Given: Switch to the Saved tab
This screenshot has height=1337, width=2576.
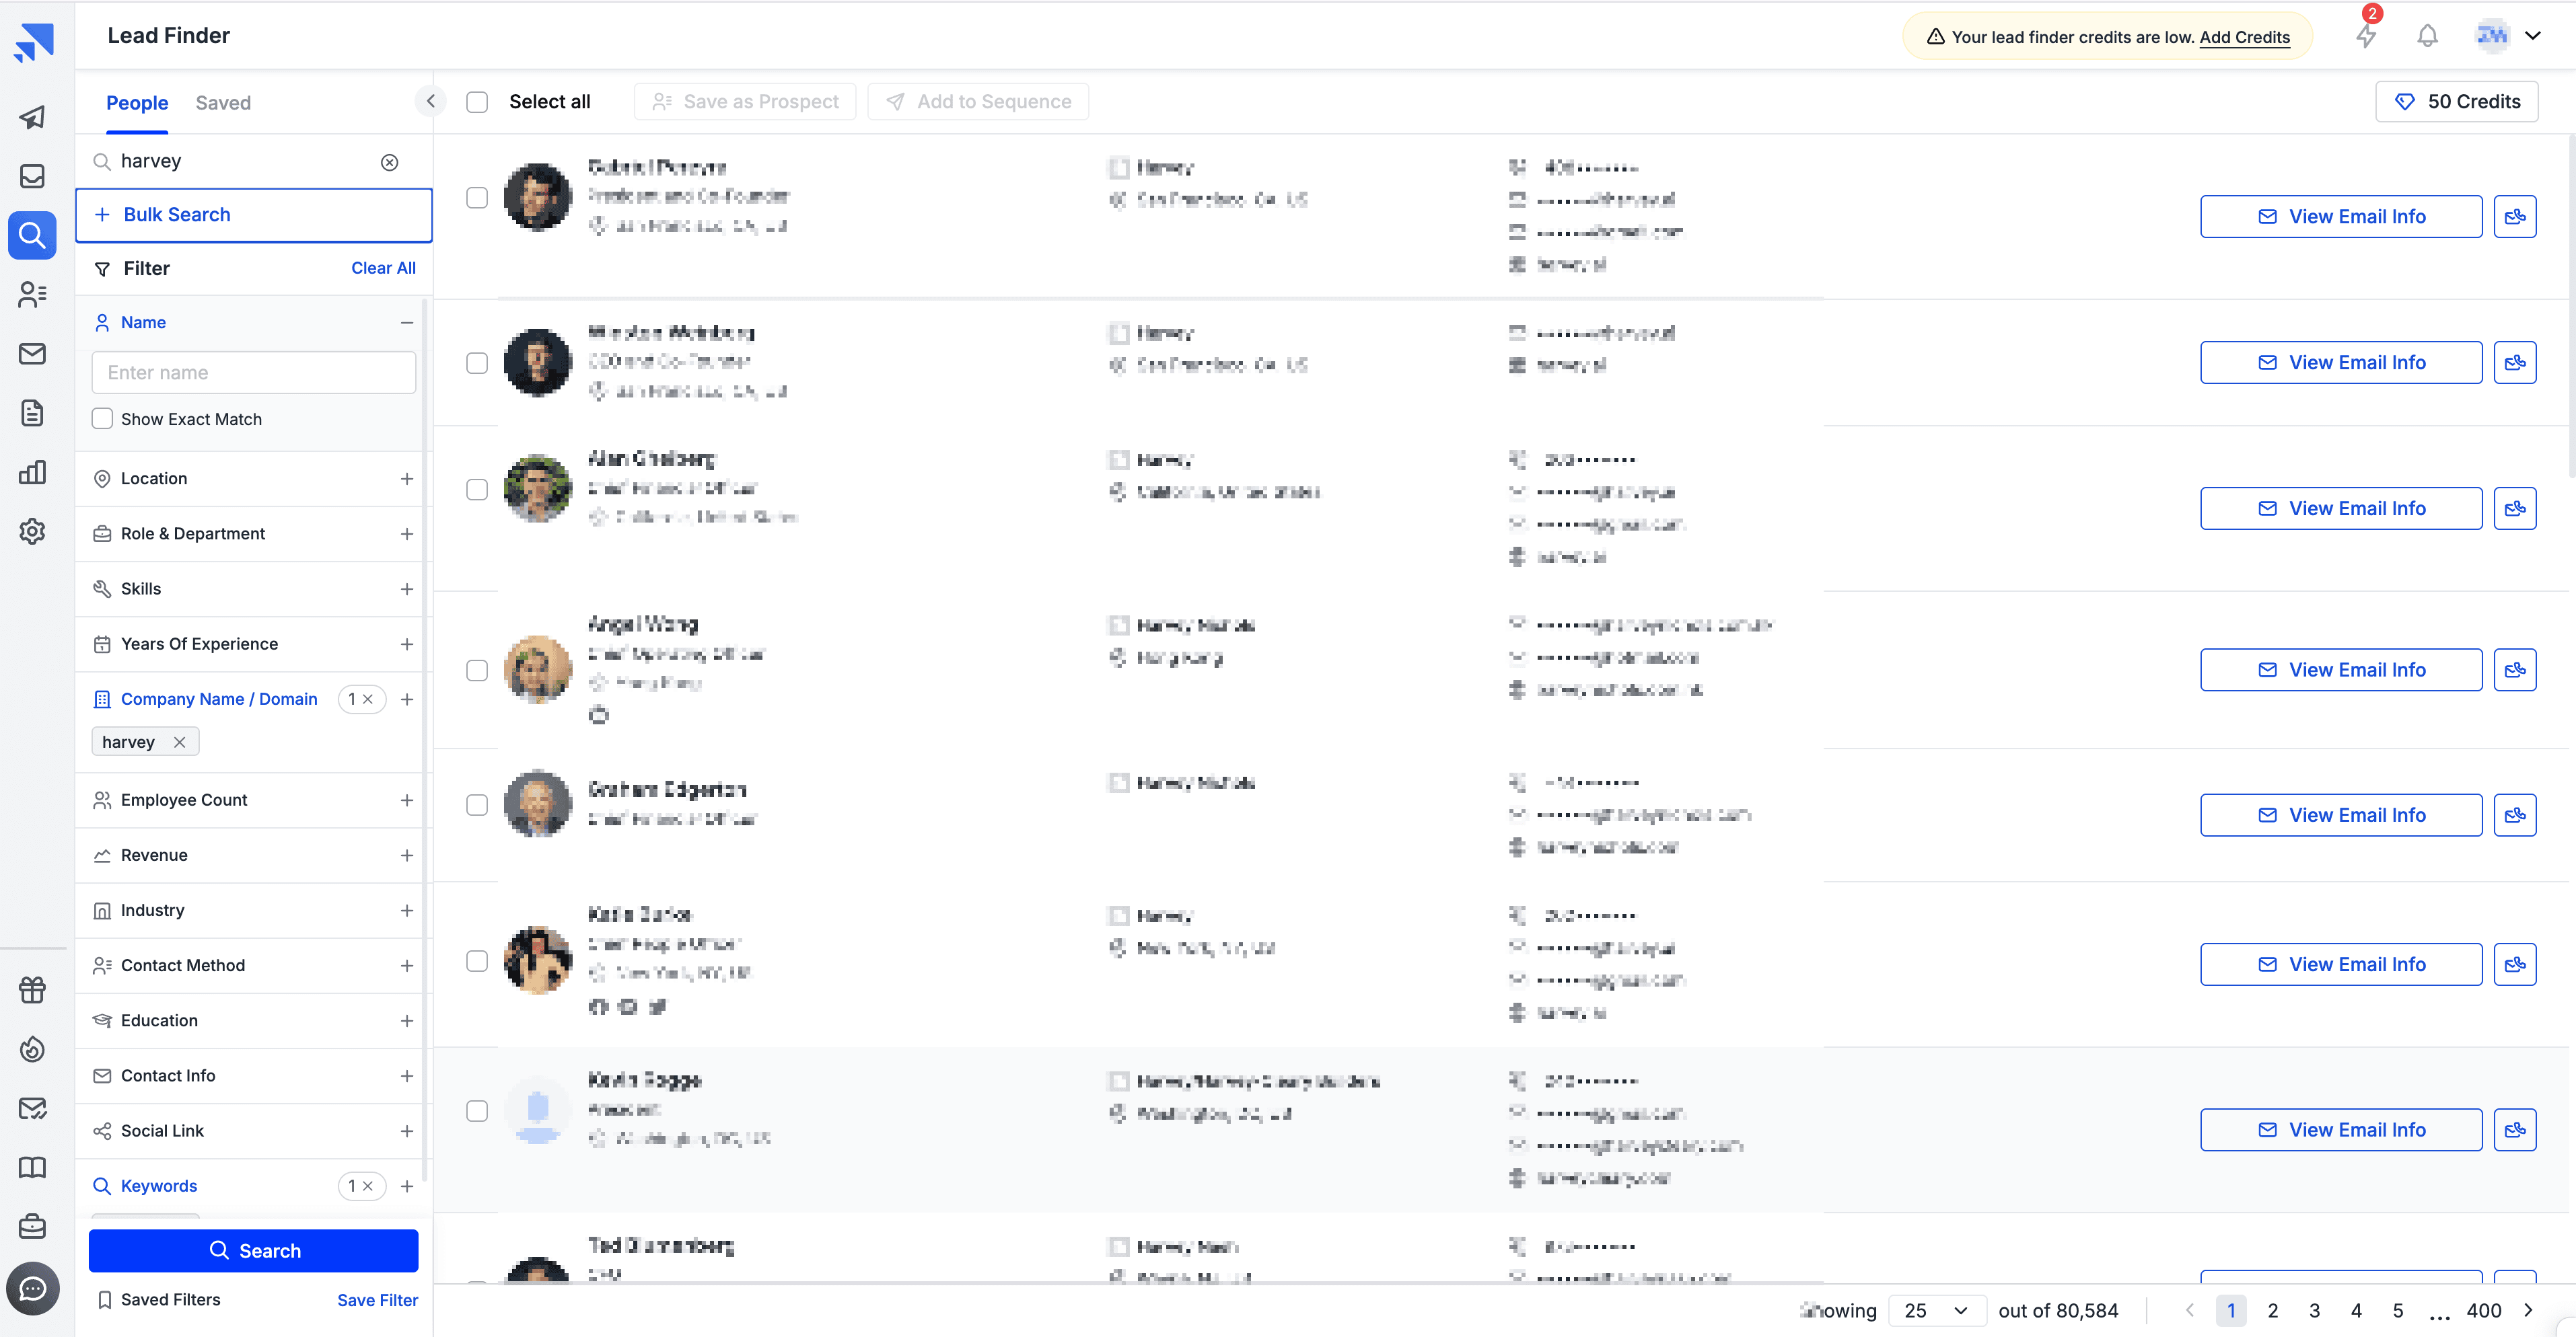Looking at the screenshot, I should coord(223,103).
